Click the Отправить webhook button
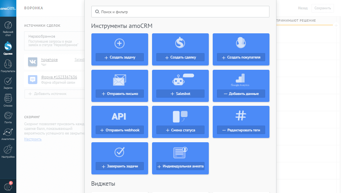The width and height of the screenshot is (341, 193). 120,130
